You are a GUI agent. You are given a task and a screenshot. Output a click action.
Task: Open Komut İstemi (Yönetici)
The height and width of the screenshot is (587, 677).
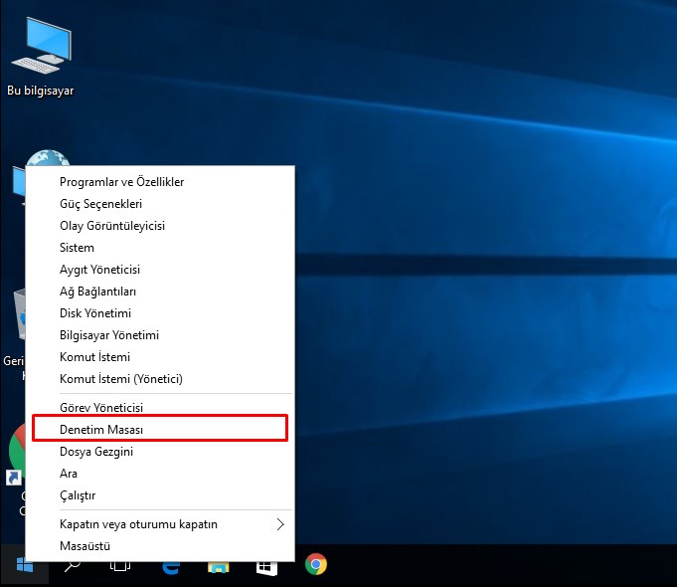pyautogui.click(x=120, y=379)
